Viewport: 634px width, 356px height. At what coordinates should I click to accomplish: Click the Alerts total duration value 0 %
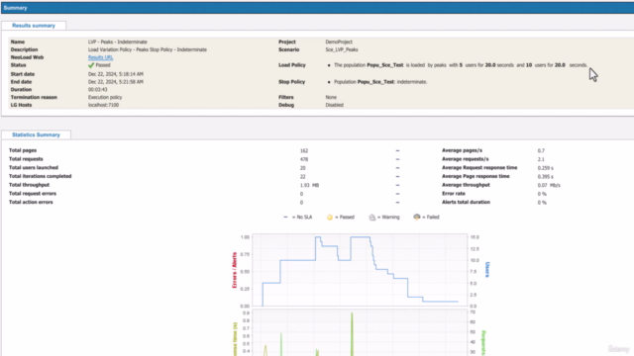coord(542,203)
